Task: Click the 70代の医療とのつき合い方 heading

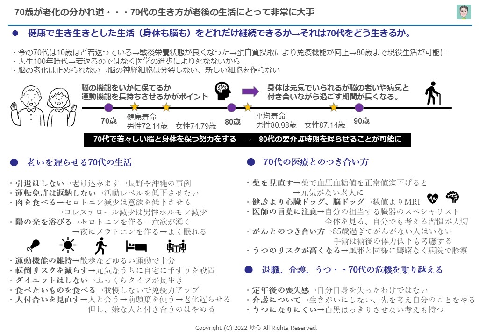Action: tap(315, 162)
